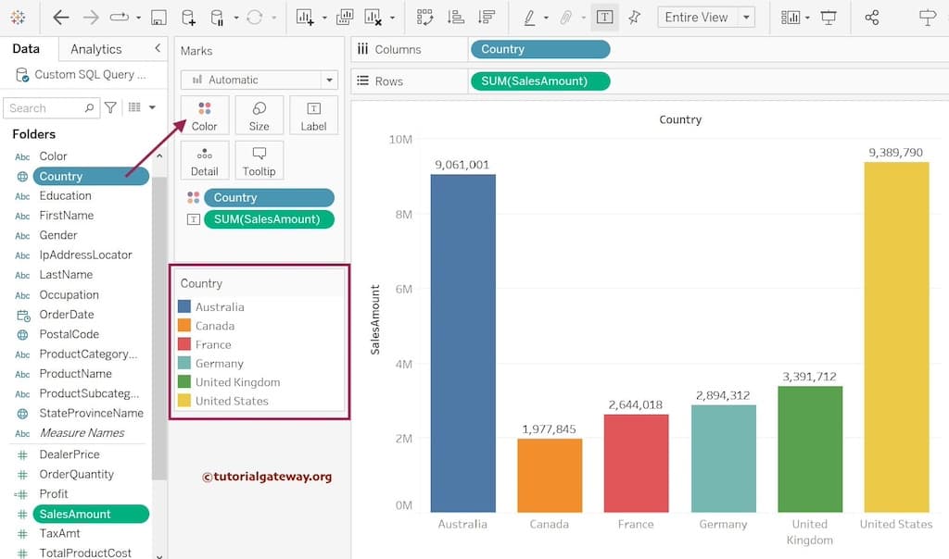Toggle the Fix Axes pin icon

(x=635, y=18)
